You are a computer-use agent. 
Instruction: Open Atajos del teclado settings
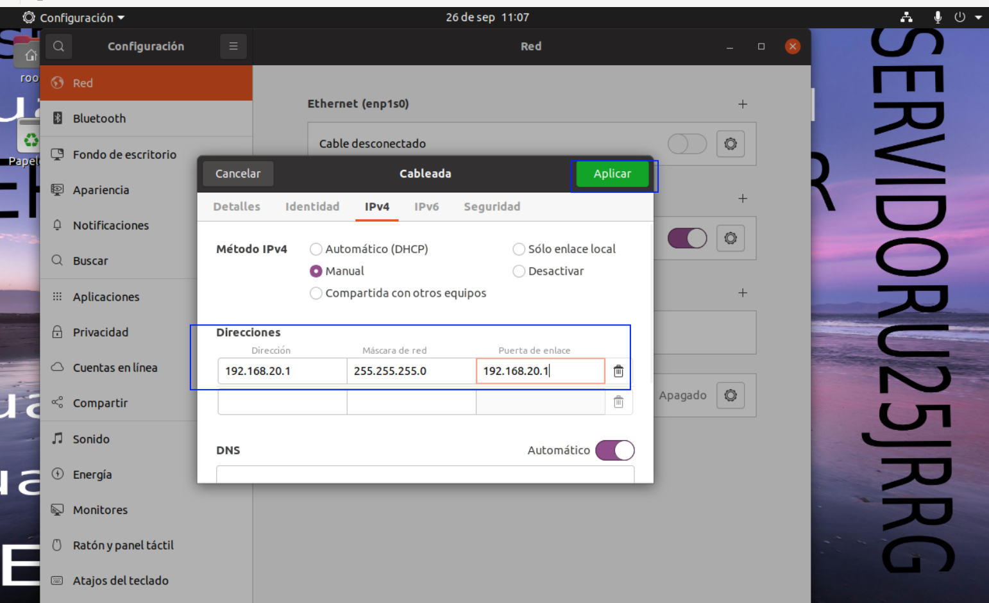[x=146, y=581]
